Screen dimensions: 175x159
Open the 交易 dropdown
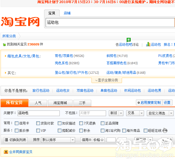click(135, 113)
